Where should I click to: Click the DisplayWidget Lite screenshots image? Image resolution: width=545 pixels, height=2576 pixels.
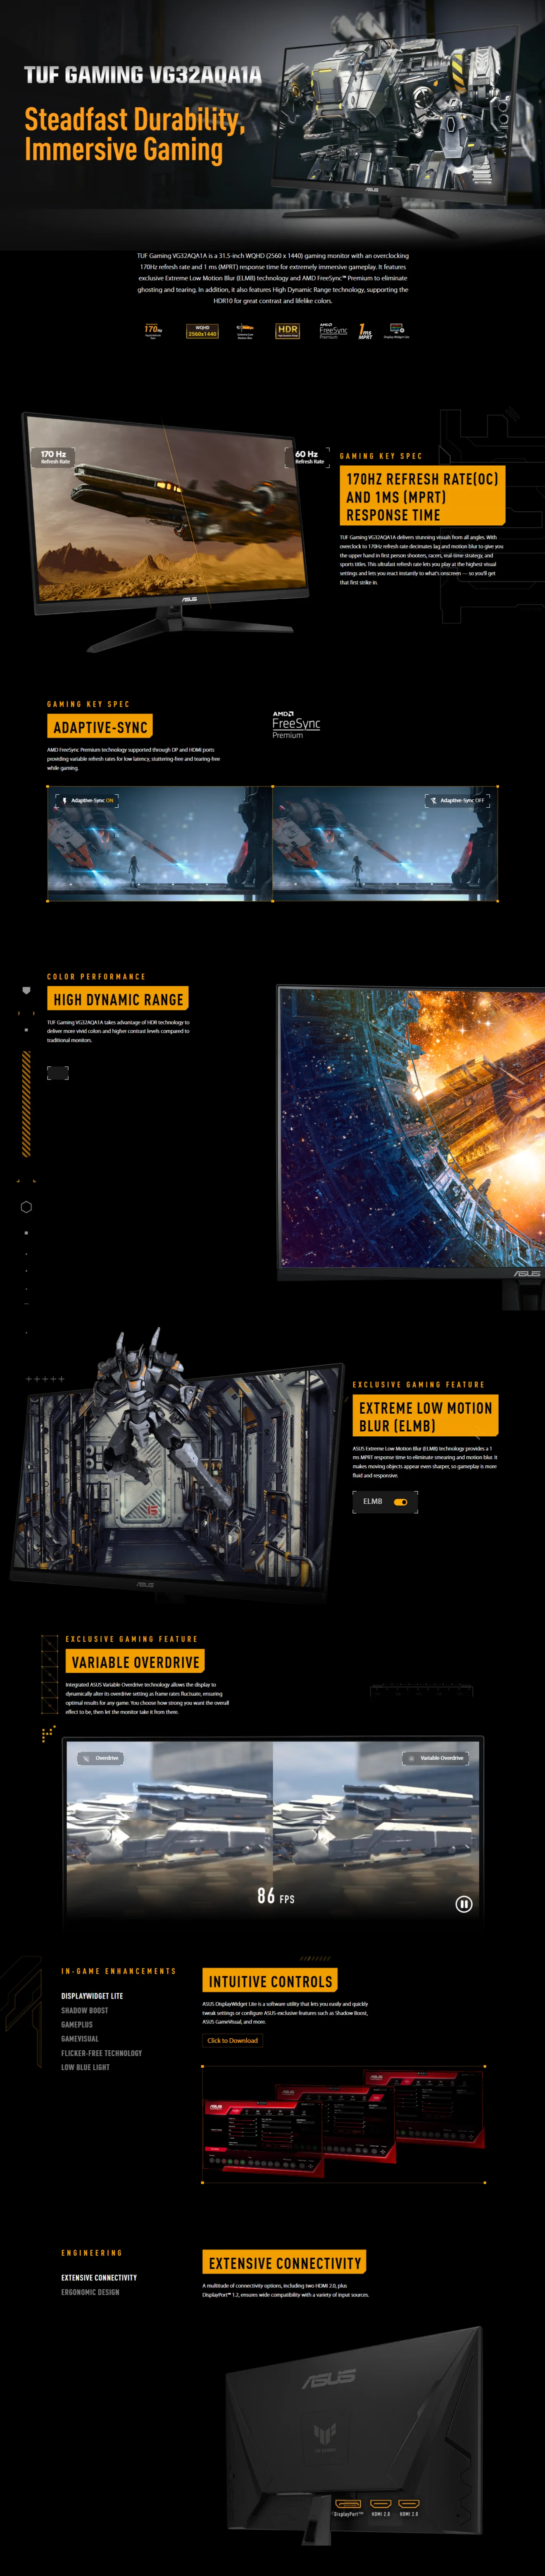(344, 2123)
